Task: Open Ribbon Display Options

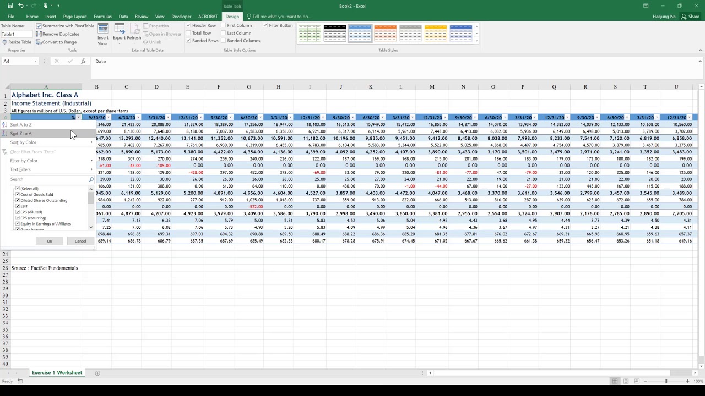Action: pos(646,5)
